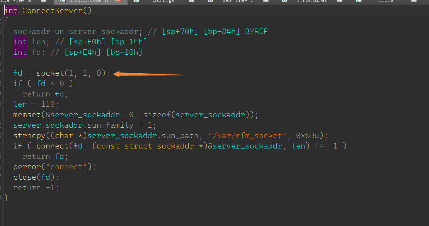
Task: Click the Structures tab icon
Action: tap(284, 1)
